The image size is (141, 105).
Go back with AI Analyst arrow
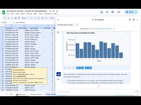tap(58, 20)
